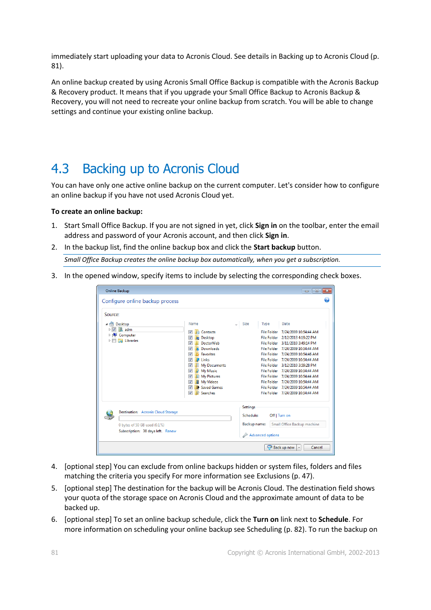The height and width of the screenshot is (610, 431).
Task: Expand the Computer node in source tree
Action: pyautogui.click(x=109, y=336)
